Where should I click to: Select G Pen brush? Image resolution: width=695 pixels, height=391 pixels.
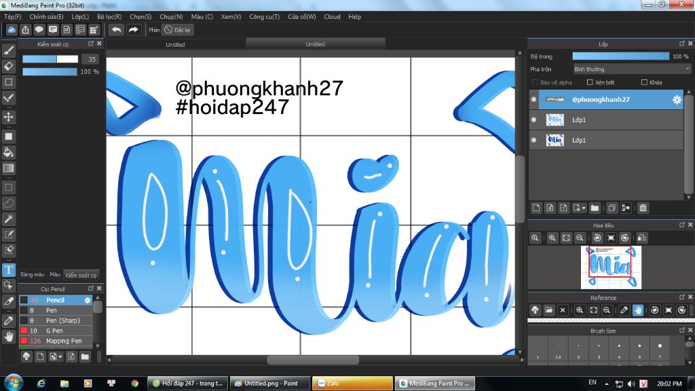[x=56, y=331]
